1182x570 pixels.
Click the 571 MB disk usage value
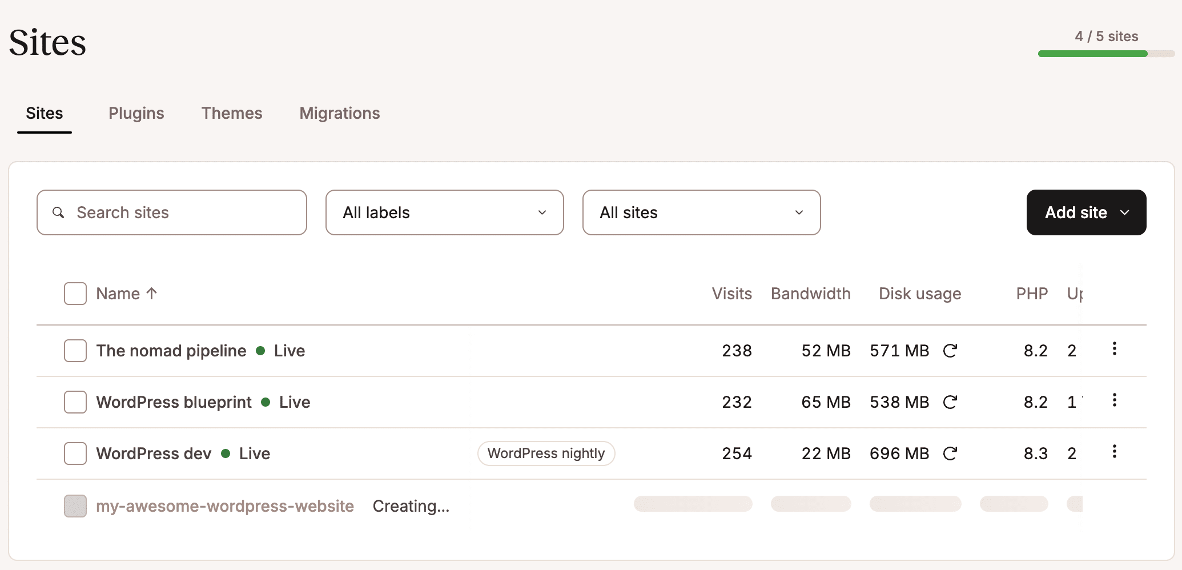point(899,351)
